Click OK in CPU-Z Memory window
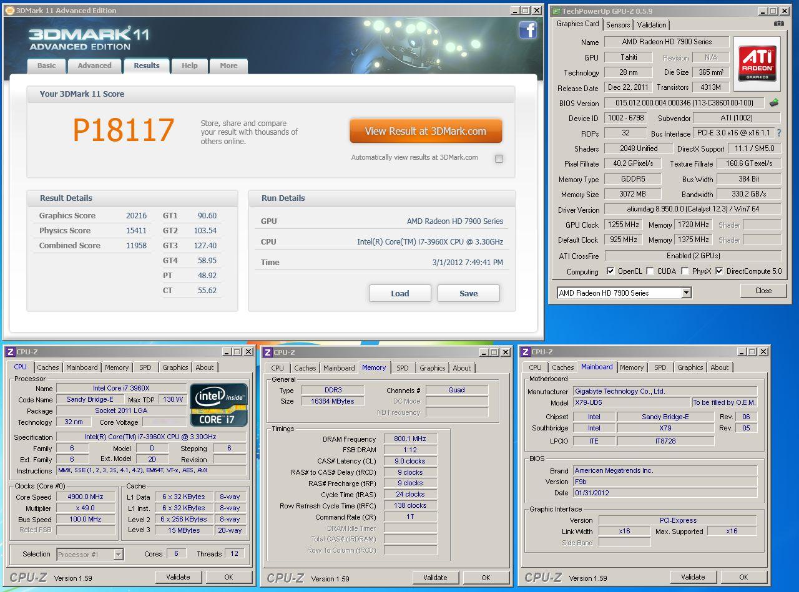This screenshot has height=592, width=799. (x=486, y=578)
